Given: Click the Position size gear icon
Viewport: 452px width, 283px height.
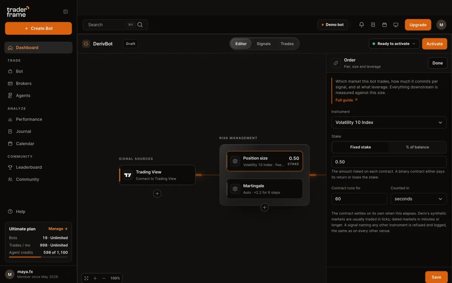Looking at the screenshot, I should pos(235,161).
